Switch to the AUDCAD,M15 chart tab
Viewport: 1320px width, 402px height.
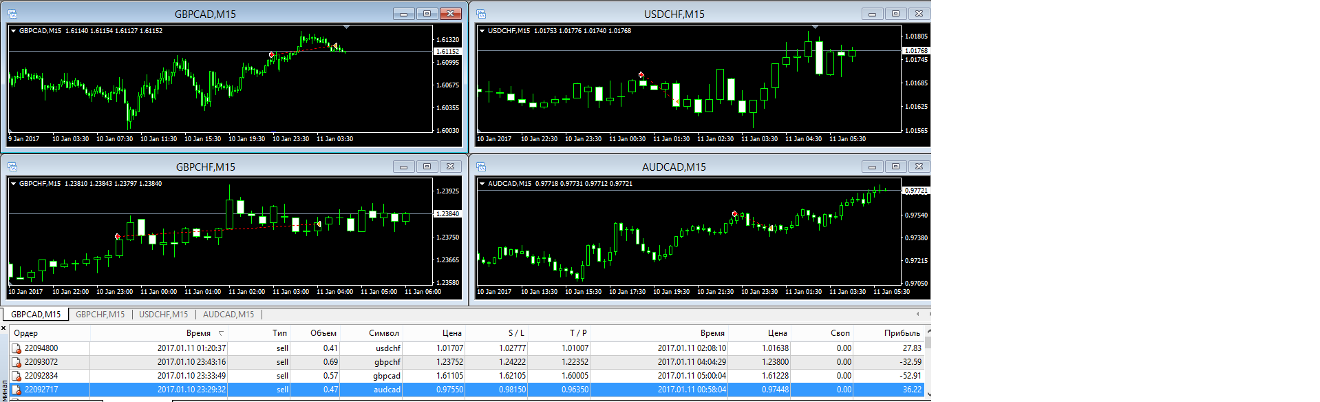click(228, 315)
